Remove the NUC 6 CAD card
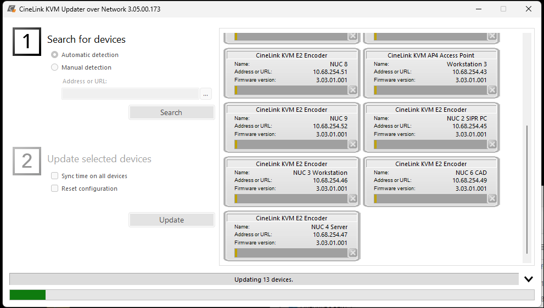 point(492,198)
